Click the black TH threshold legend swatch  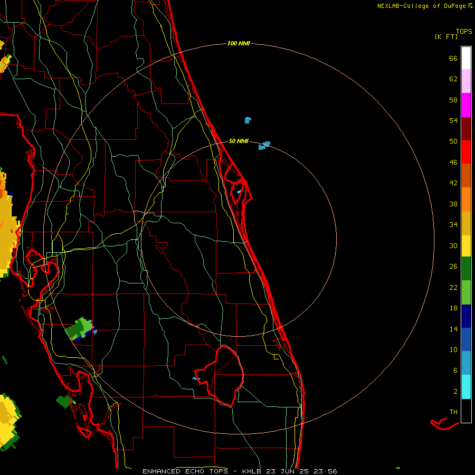pyautogui.click(x=466, y=411)
